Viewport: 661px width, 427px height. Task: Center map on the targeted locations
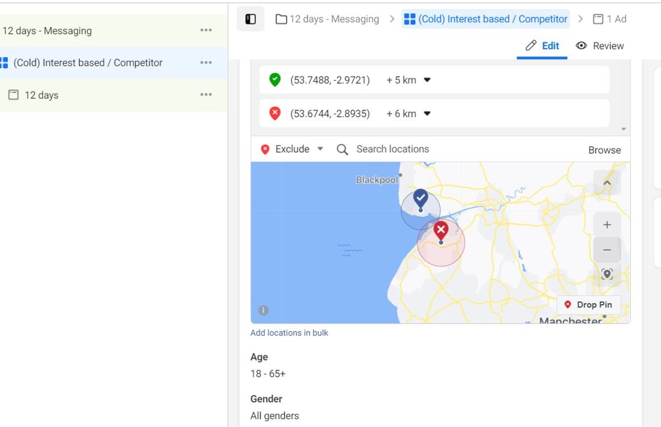(x=607, y=274)
